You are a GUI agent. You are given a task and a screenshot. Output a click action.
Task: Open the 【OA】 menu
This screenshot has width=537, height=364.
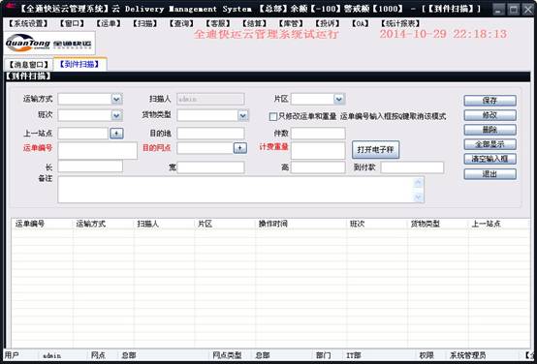tap(361, 23)
